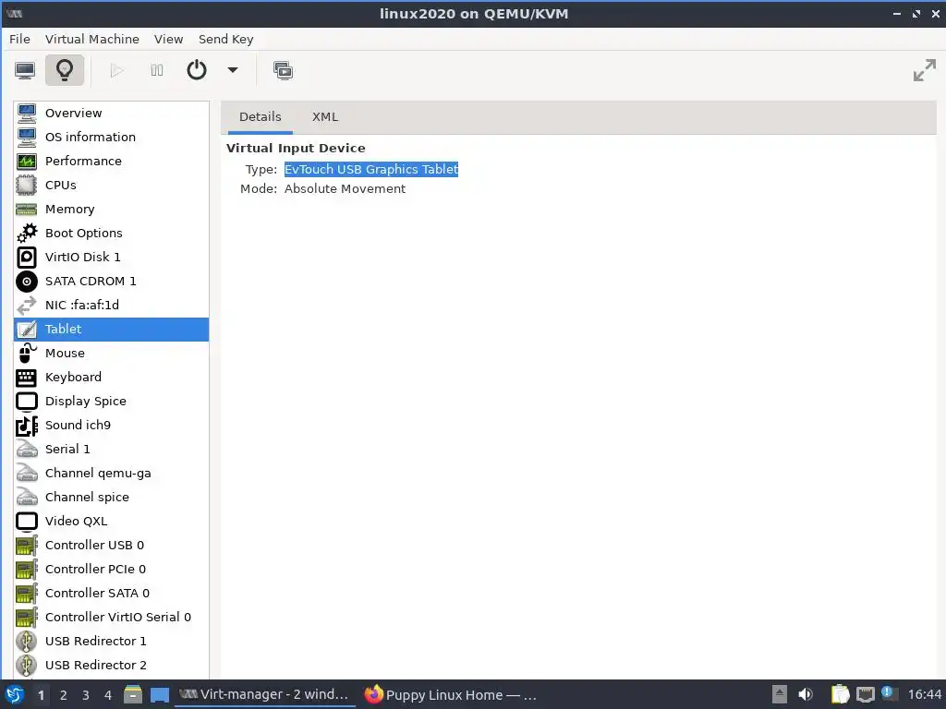Open the file manager taskbar icon
The image size is (946, 709).
click(x=133, y=694)
